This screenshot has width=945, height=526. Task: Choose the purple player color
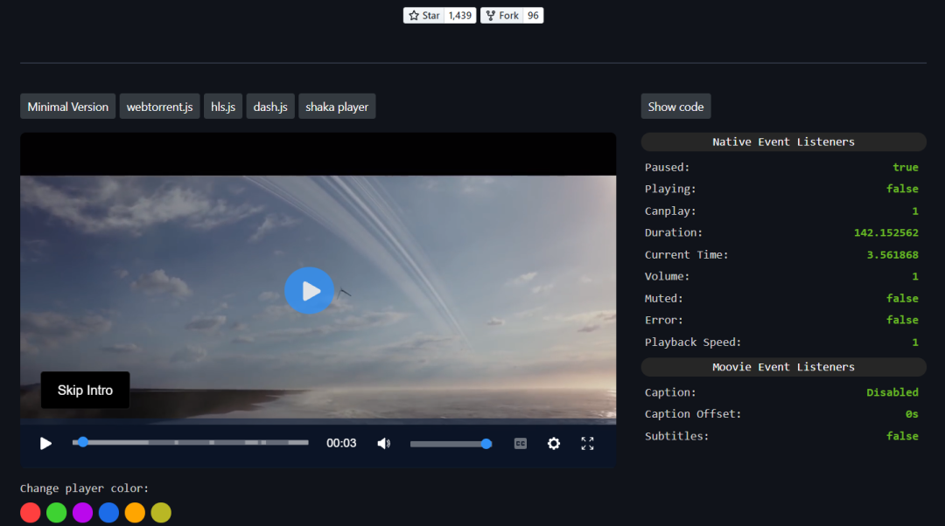82,513
